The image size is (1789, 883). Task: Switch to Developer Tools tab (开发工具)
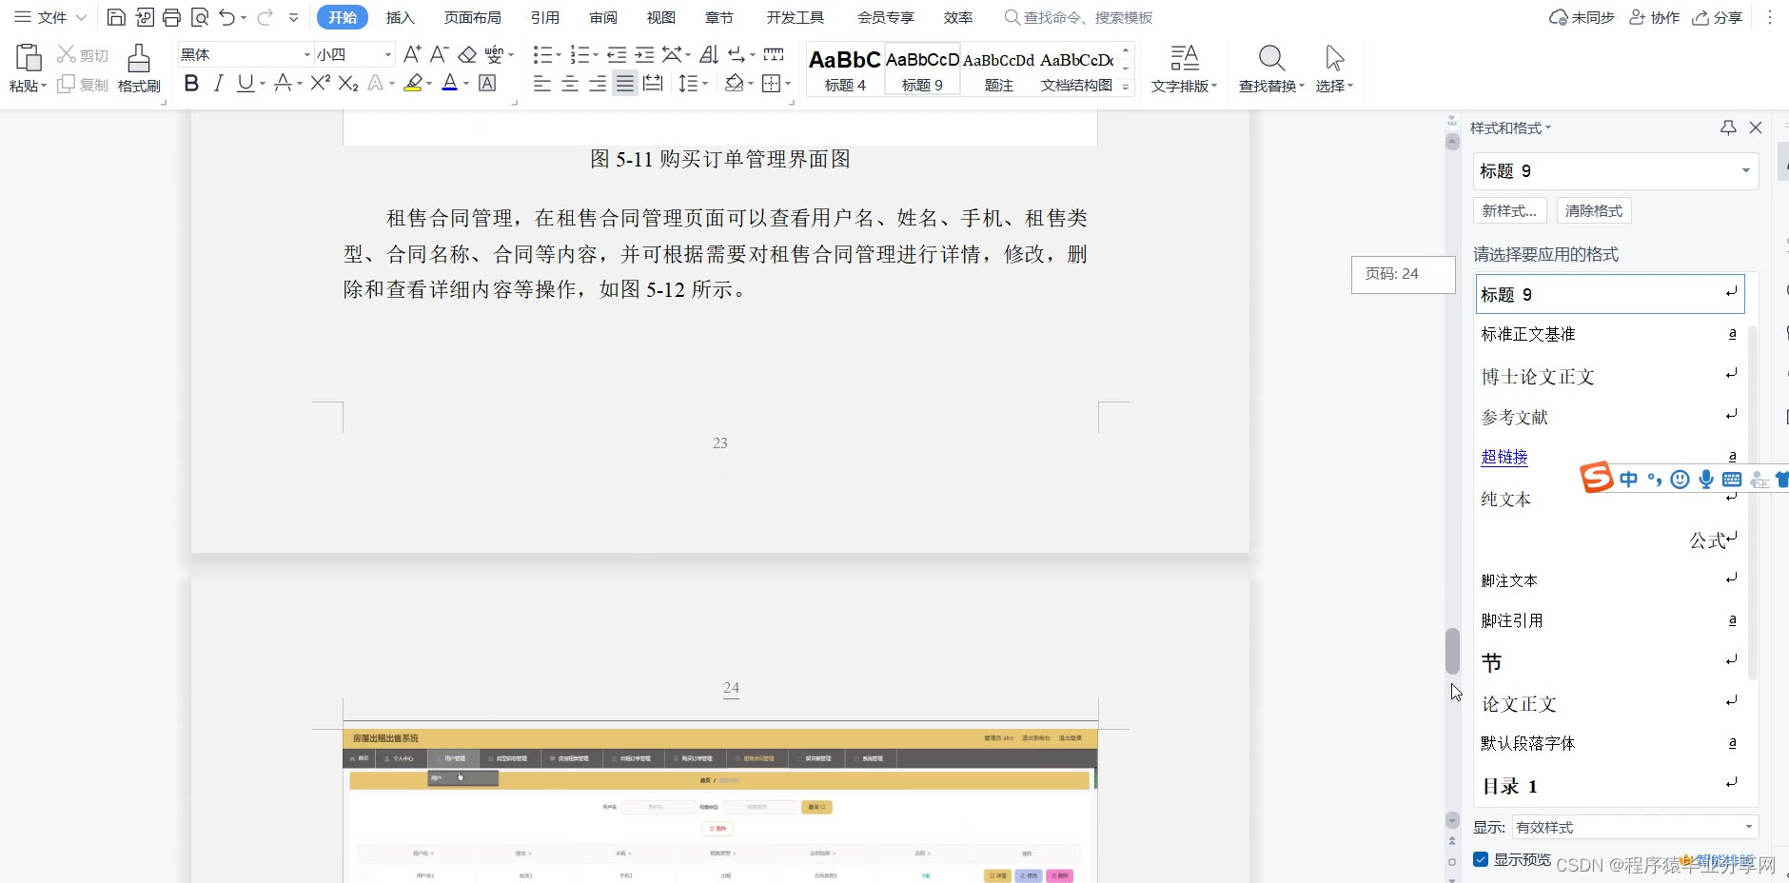[x=796, y=17]
